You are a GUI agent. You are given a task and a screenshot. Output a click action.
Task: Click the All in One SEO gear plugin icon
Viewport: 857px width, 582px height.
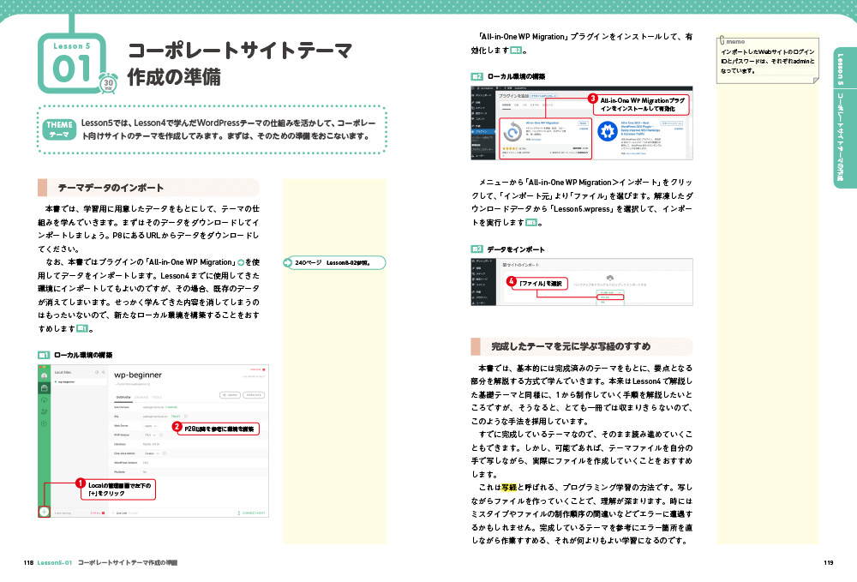[x=608, y=131]
